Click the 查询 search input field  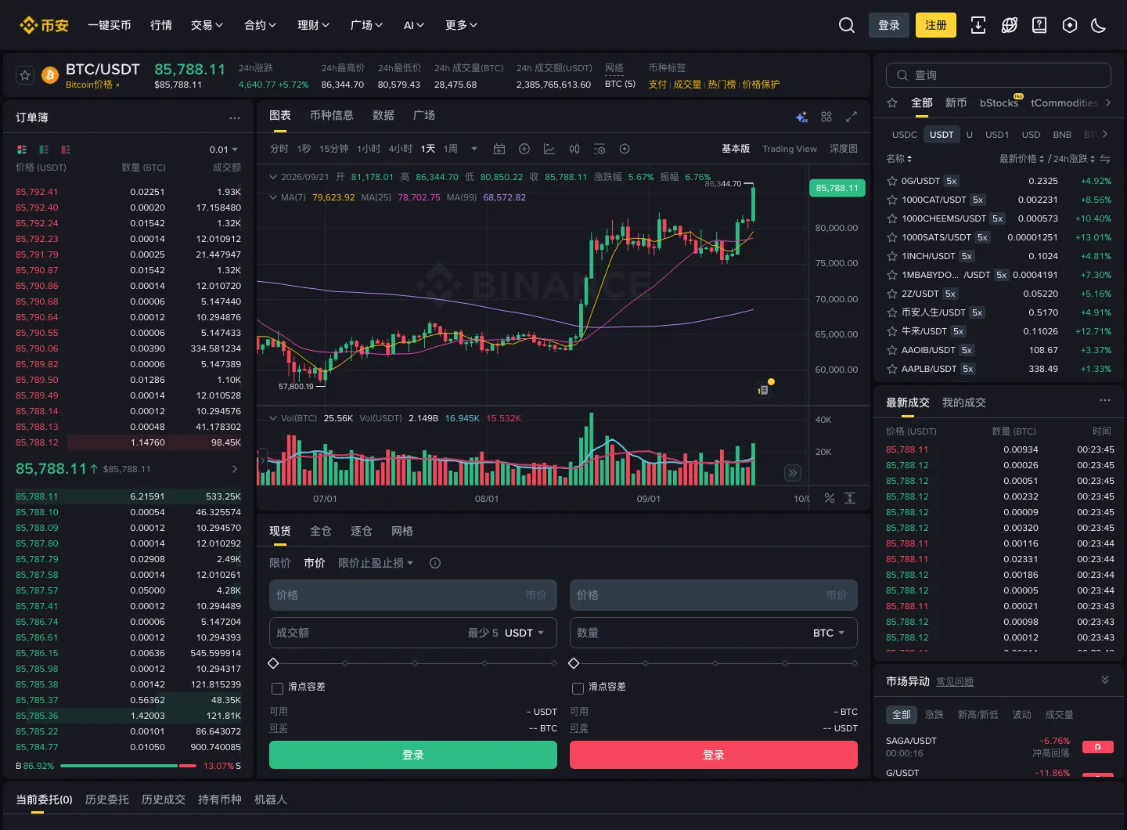click(x=999, y=75)
